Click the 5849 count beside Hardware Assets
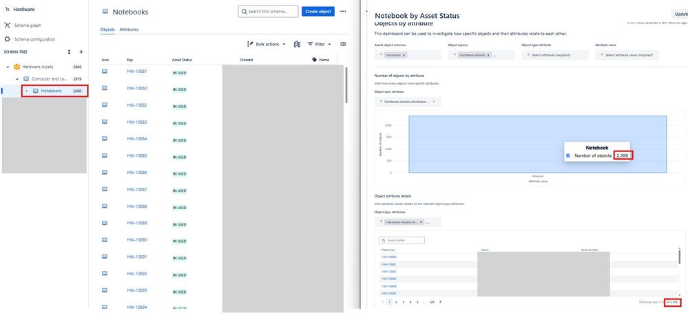688x313 pixels. [x=77, y=67]
